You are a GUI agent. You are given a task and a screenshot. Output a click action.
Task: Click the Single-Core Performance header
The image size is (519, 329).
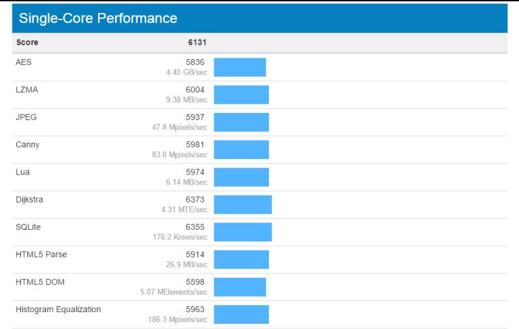pos(98,18)
